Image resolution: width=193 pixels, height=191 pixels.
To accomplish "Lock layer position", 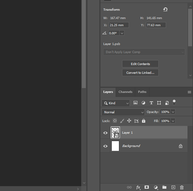I will (x=129, y=121).
